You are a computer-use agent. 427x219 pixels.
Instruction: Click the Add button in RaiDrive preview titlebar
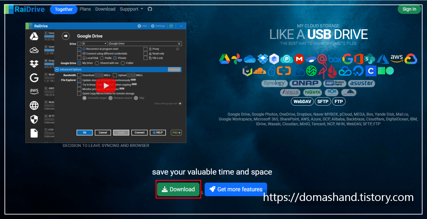142,26
